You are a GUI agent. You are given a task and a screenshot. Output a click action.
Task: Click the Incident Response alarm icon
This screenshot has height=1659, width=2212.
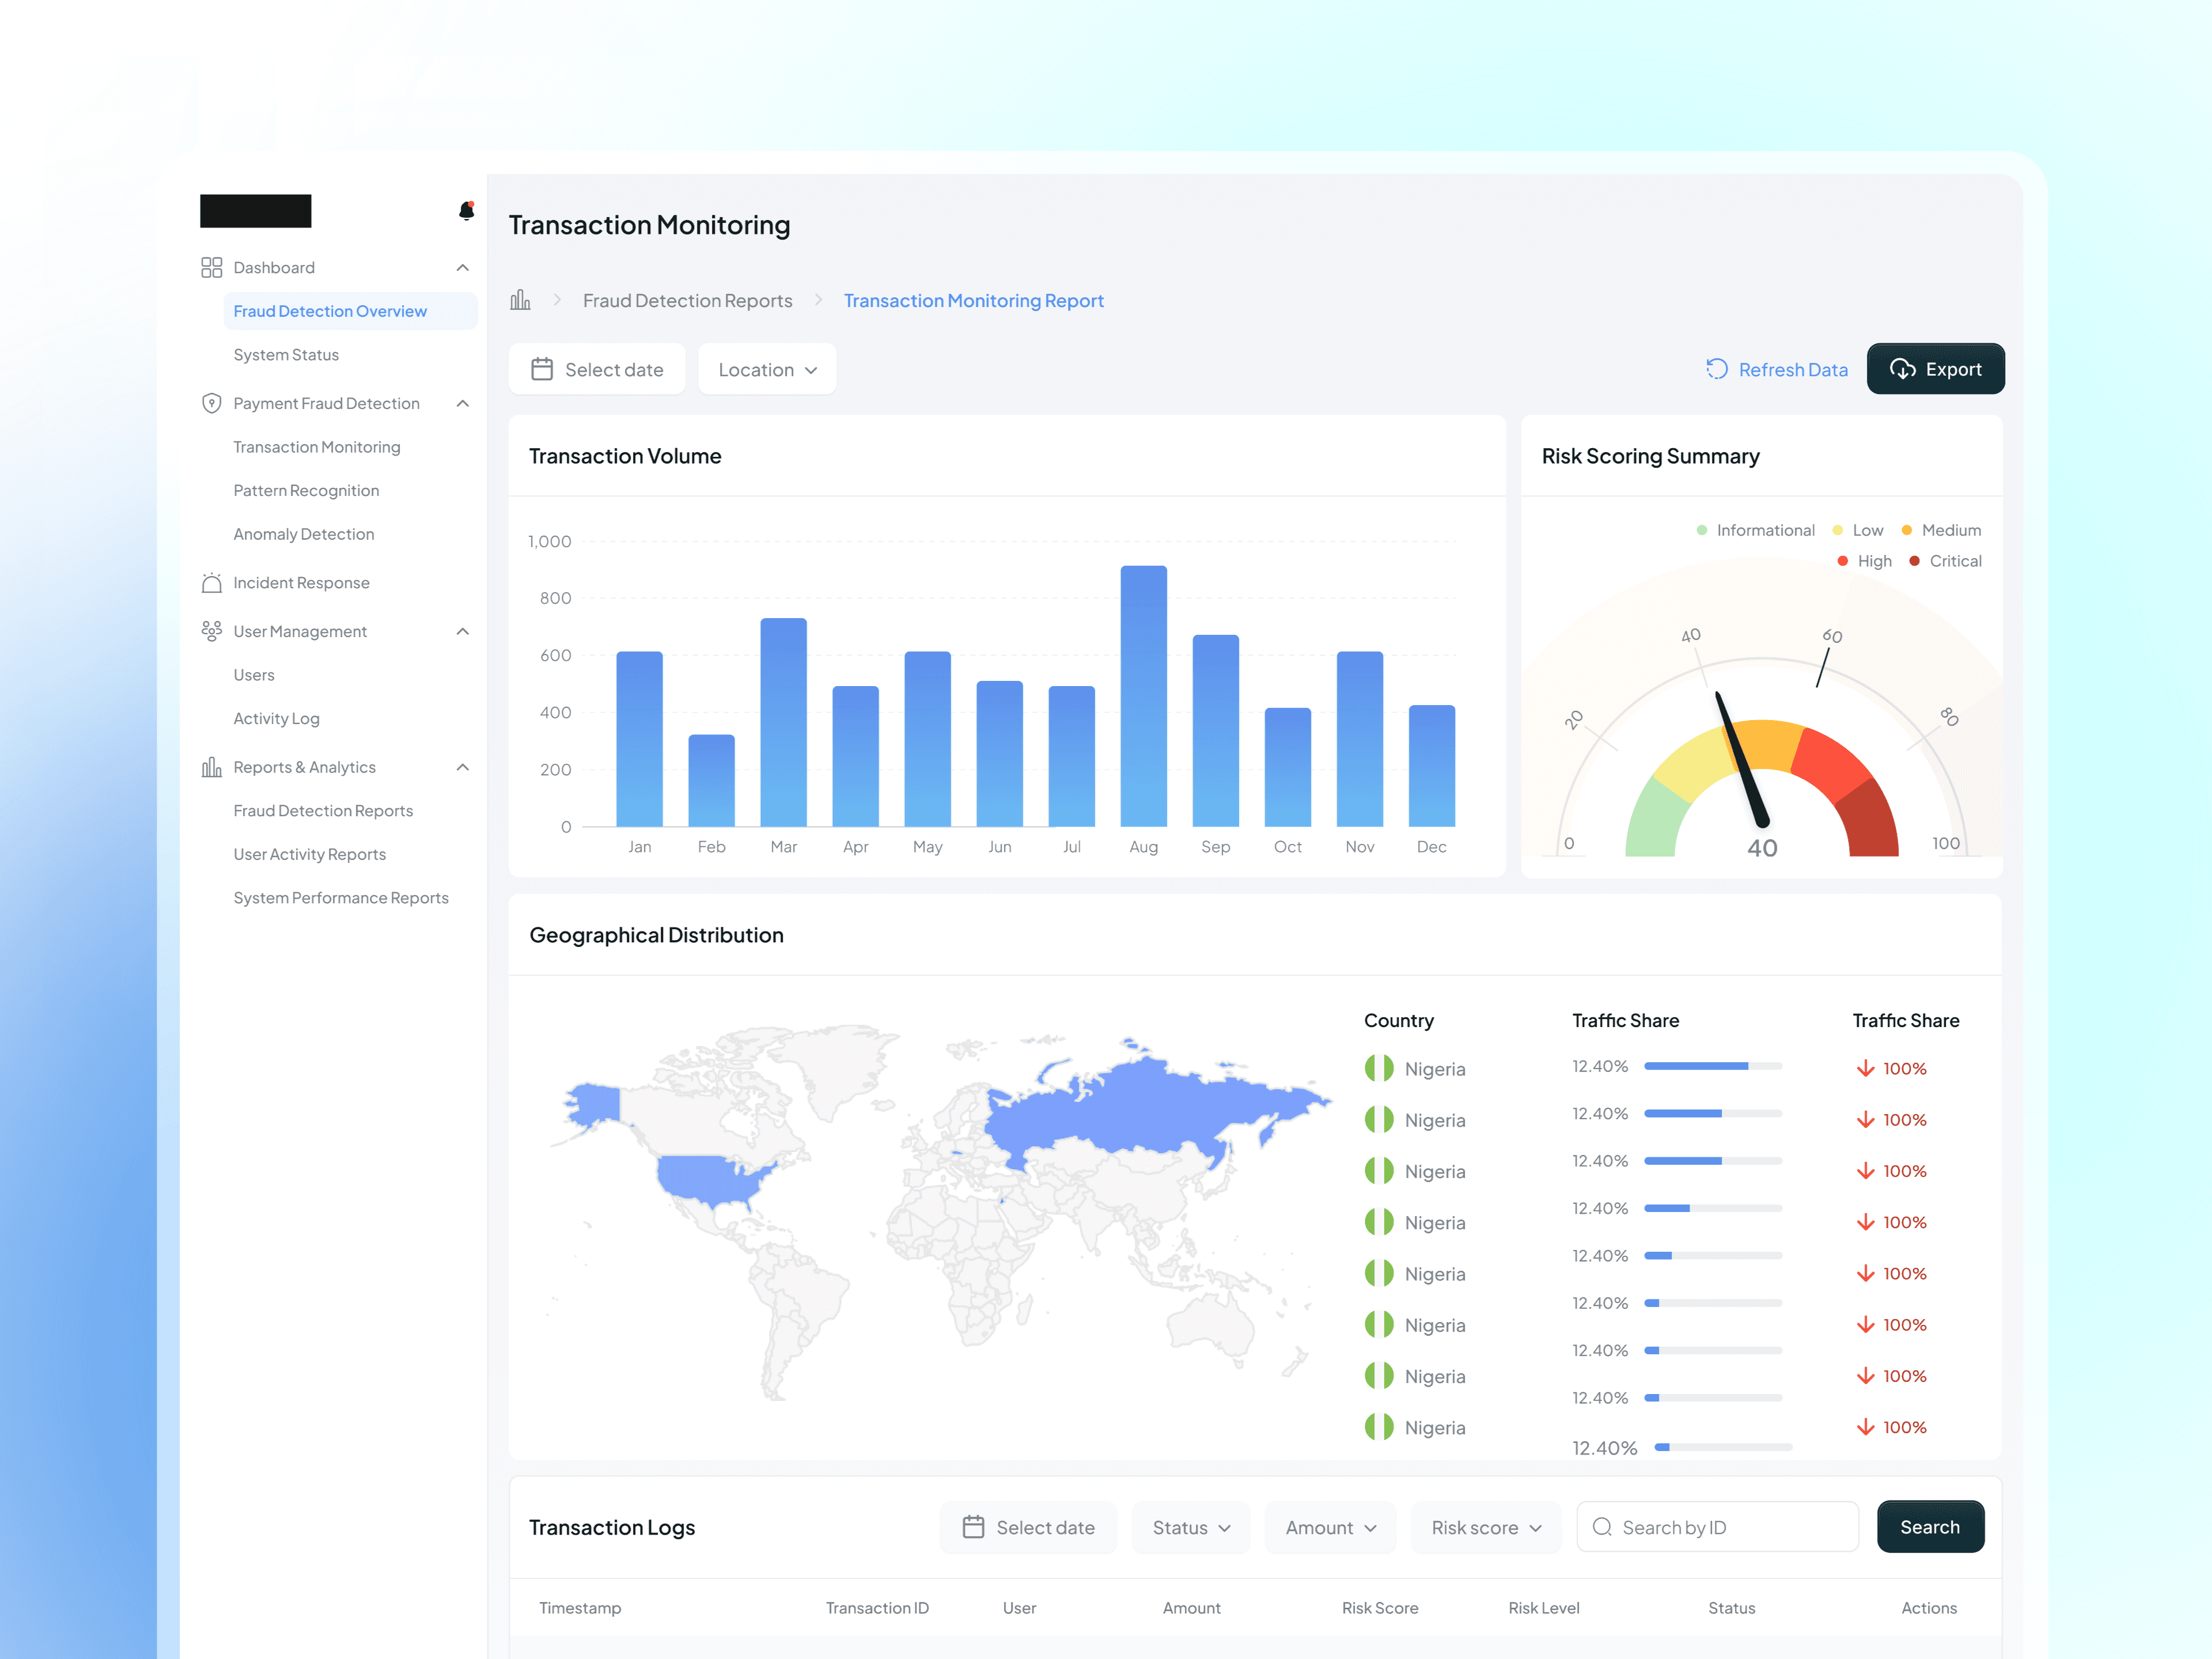[211, 583]
